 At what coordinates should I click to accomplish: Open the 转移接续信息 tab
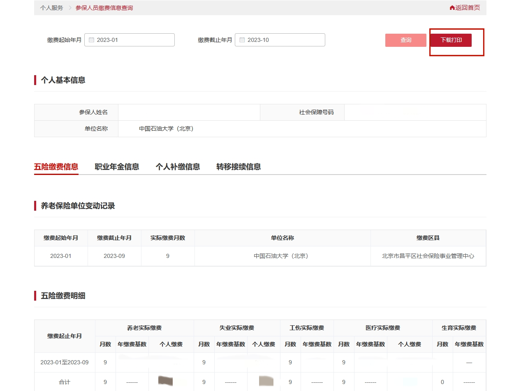239,167
